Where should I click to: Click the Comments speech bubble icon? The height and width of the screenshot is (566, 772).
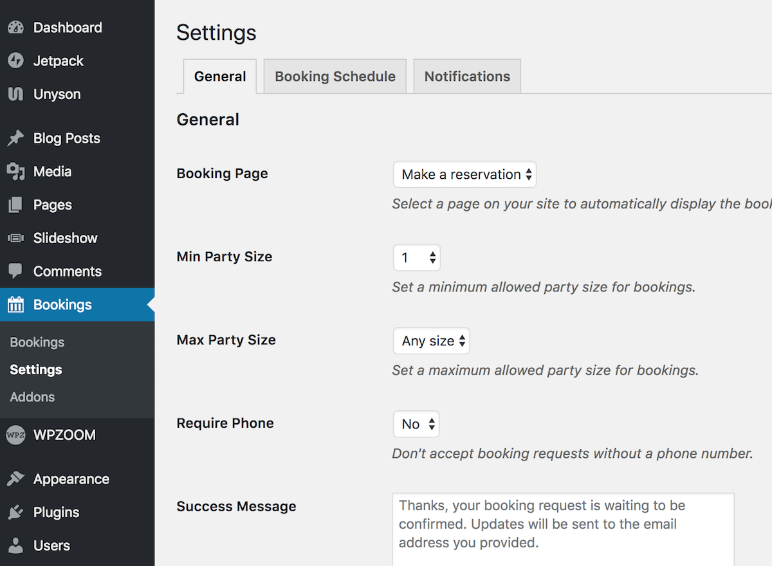pos(15,271)
